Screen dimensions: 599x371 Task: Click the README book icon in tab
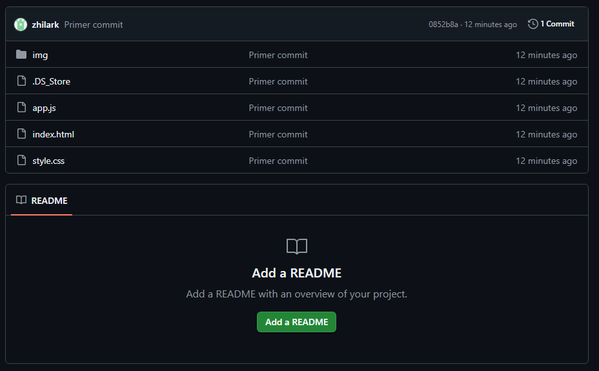click(x=21, y=200)
